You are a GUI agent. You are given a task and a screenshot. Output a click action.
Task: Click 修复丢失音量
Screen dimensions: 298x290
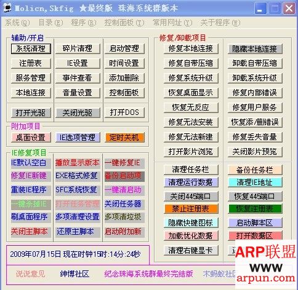(255, 137)
